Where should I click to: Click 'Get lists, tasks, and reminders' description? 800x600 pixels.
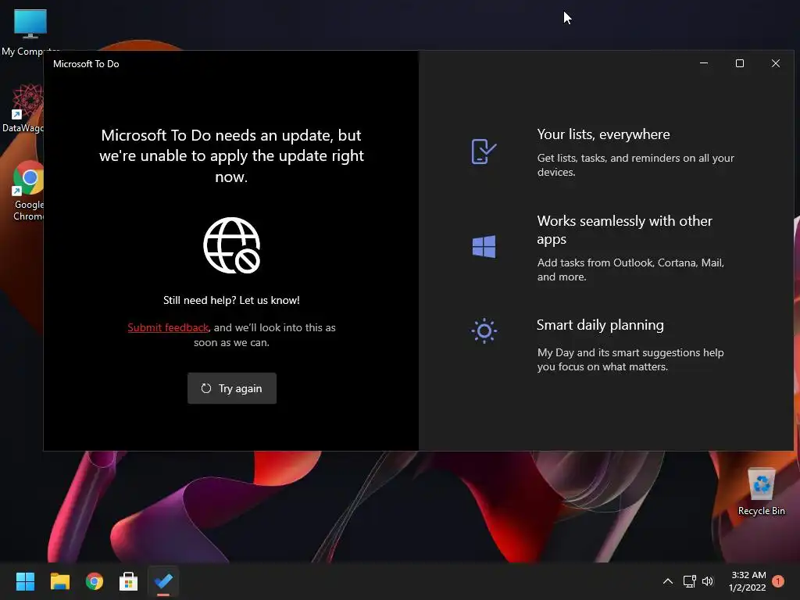click(635, 165)
